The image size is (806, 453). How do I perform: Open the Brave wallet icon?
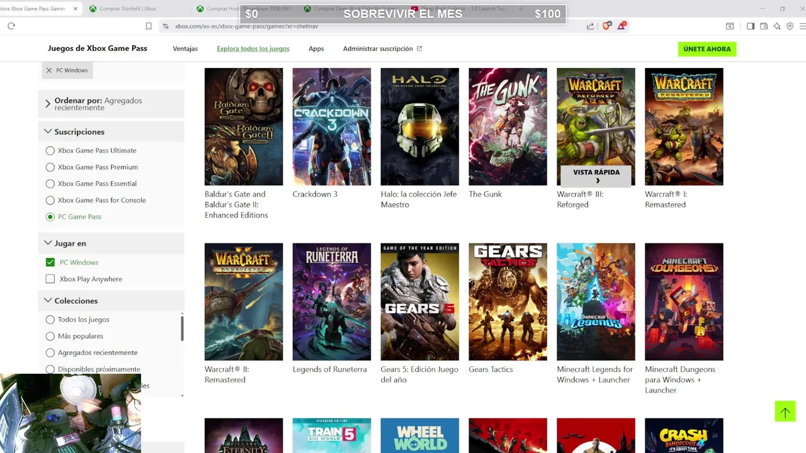coord(764,26)
